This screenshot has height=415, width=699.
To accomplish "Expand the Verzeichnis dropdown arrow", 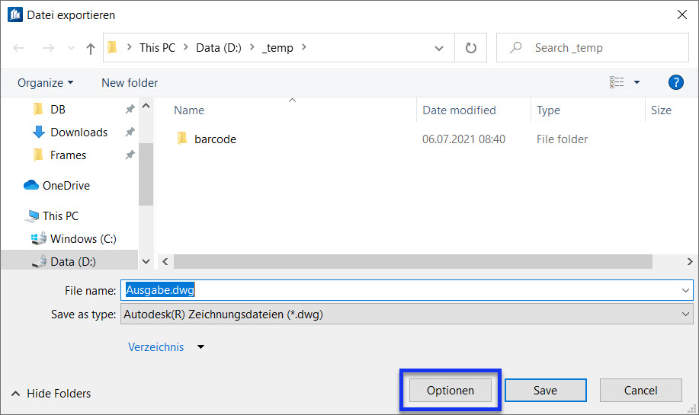I will tap(201, 347).
